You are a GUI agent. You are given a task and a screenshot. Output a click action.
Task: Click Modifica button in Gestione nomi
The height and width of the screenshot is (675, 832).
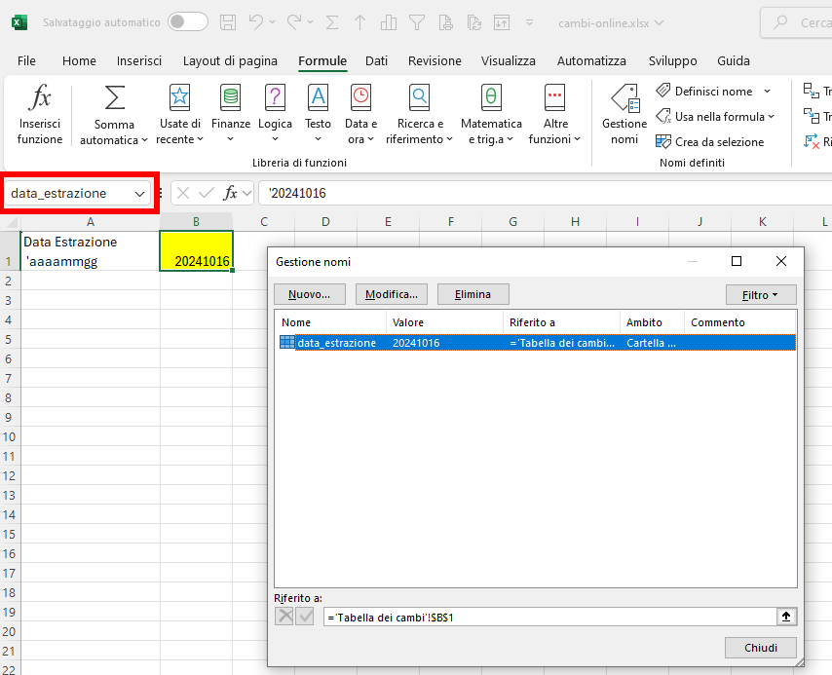pyautogui.click(x=391, y=294)
